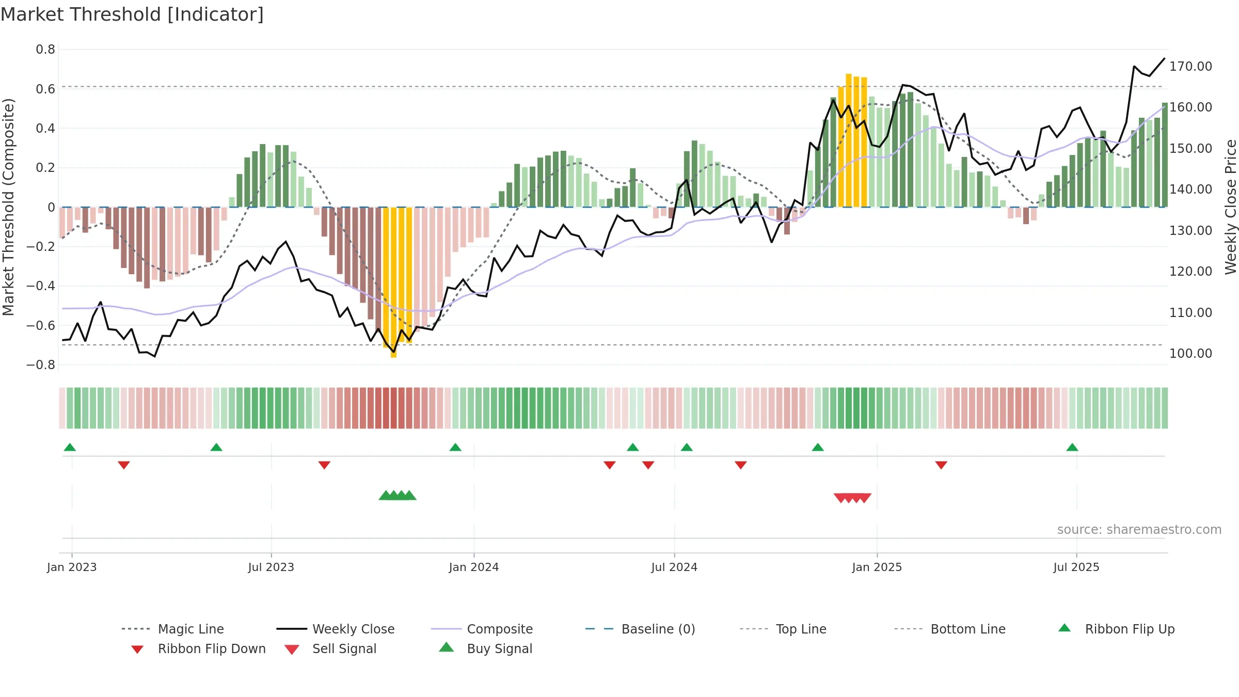Click the lowest yellow bar near Oct 2023
The width and height of the screenshot is (1239, 697).
pos(394,282)
